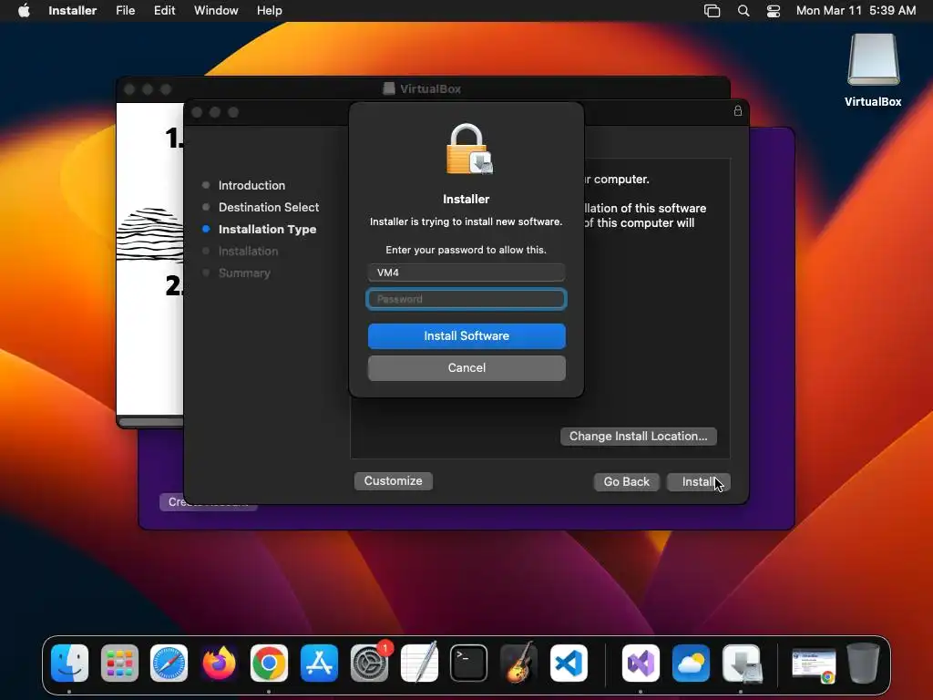Open Trash from the dock
The image size is (933, 700).
click(x=863, y=664)
